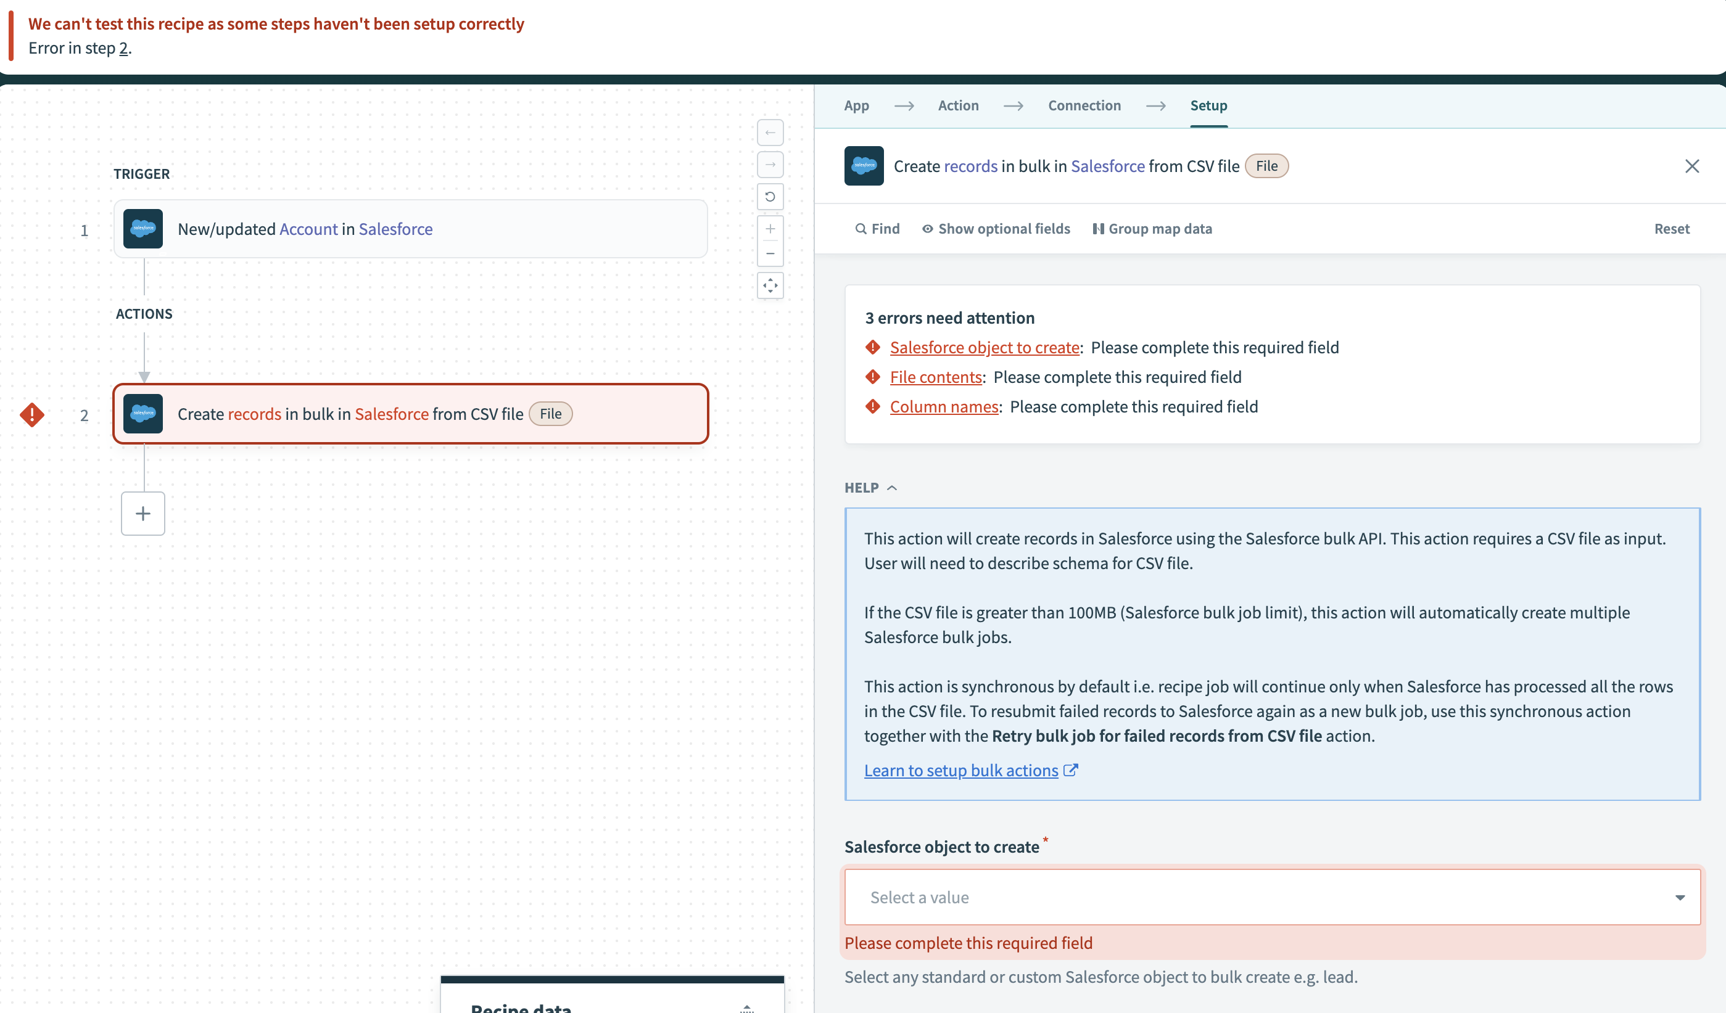Open step 2 link in error banner
This screenshot has height=1013, width=1726.
pyautogui.click(x=123, y=48)
